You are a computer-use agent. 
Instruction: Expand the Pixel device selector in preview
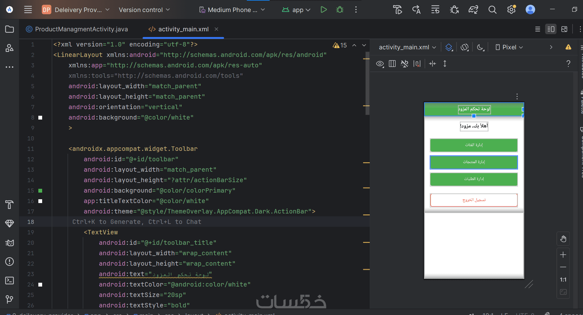[x=509, y=47]
